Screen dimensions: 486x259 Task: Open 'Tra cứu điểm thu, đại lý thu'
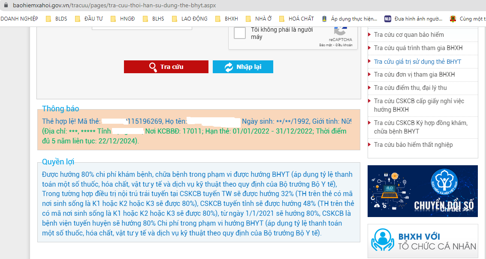pos(411,88)
